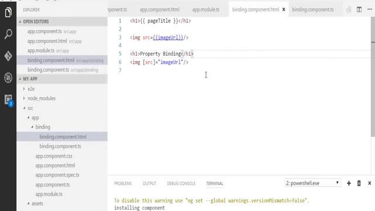Open the Debug view in activity bar
This screenshot has height=211, width=375.
[8, 78]
